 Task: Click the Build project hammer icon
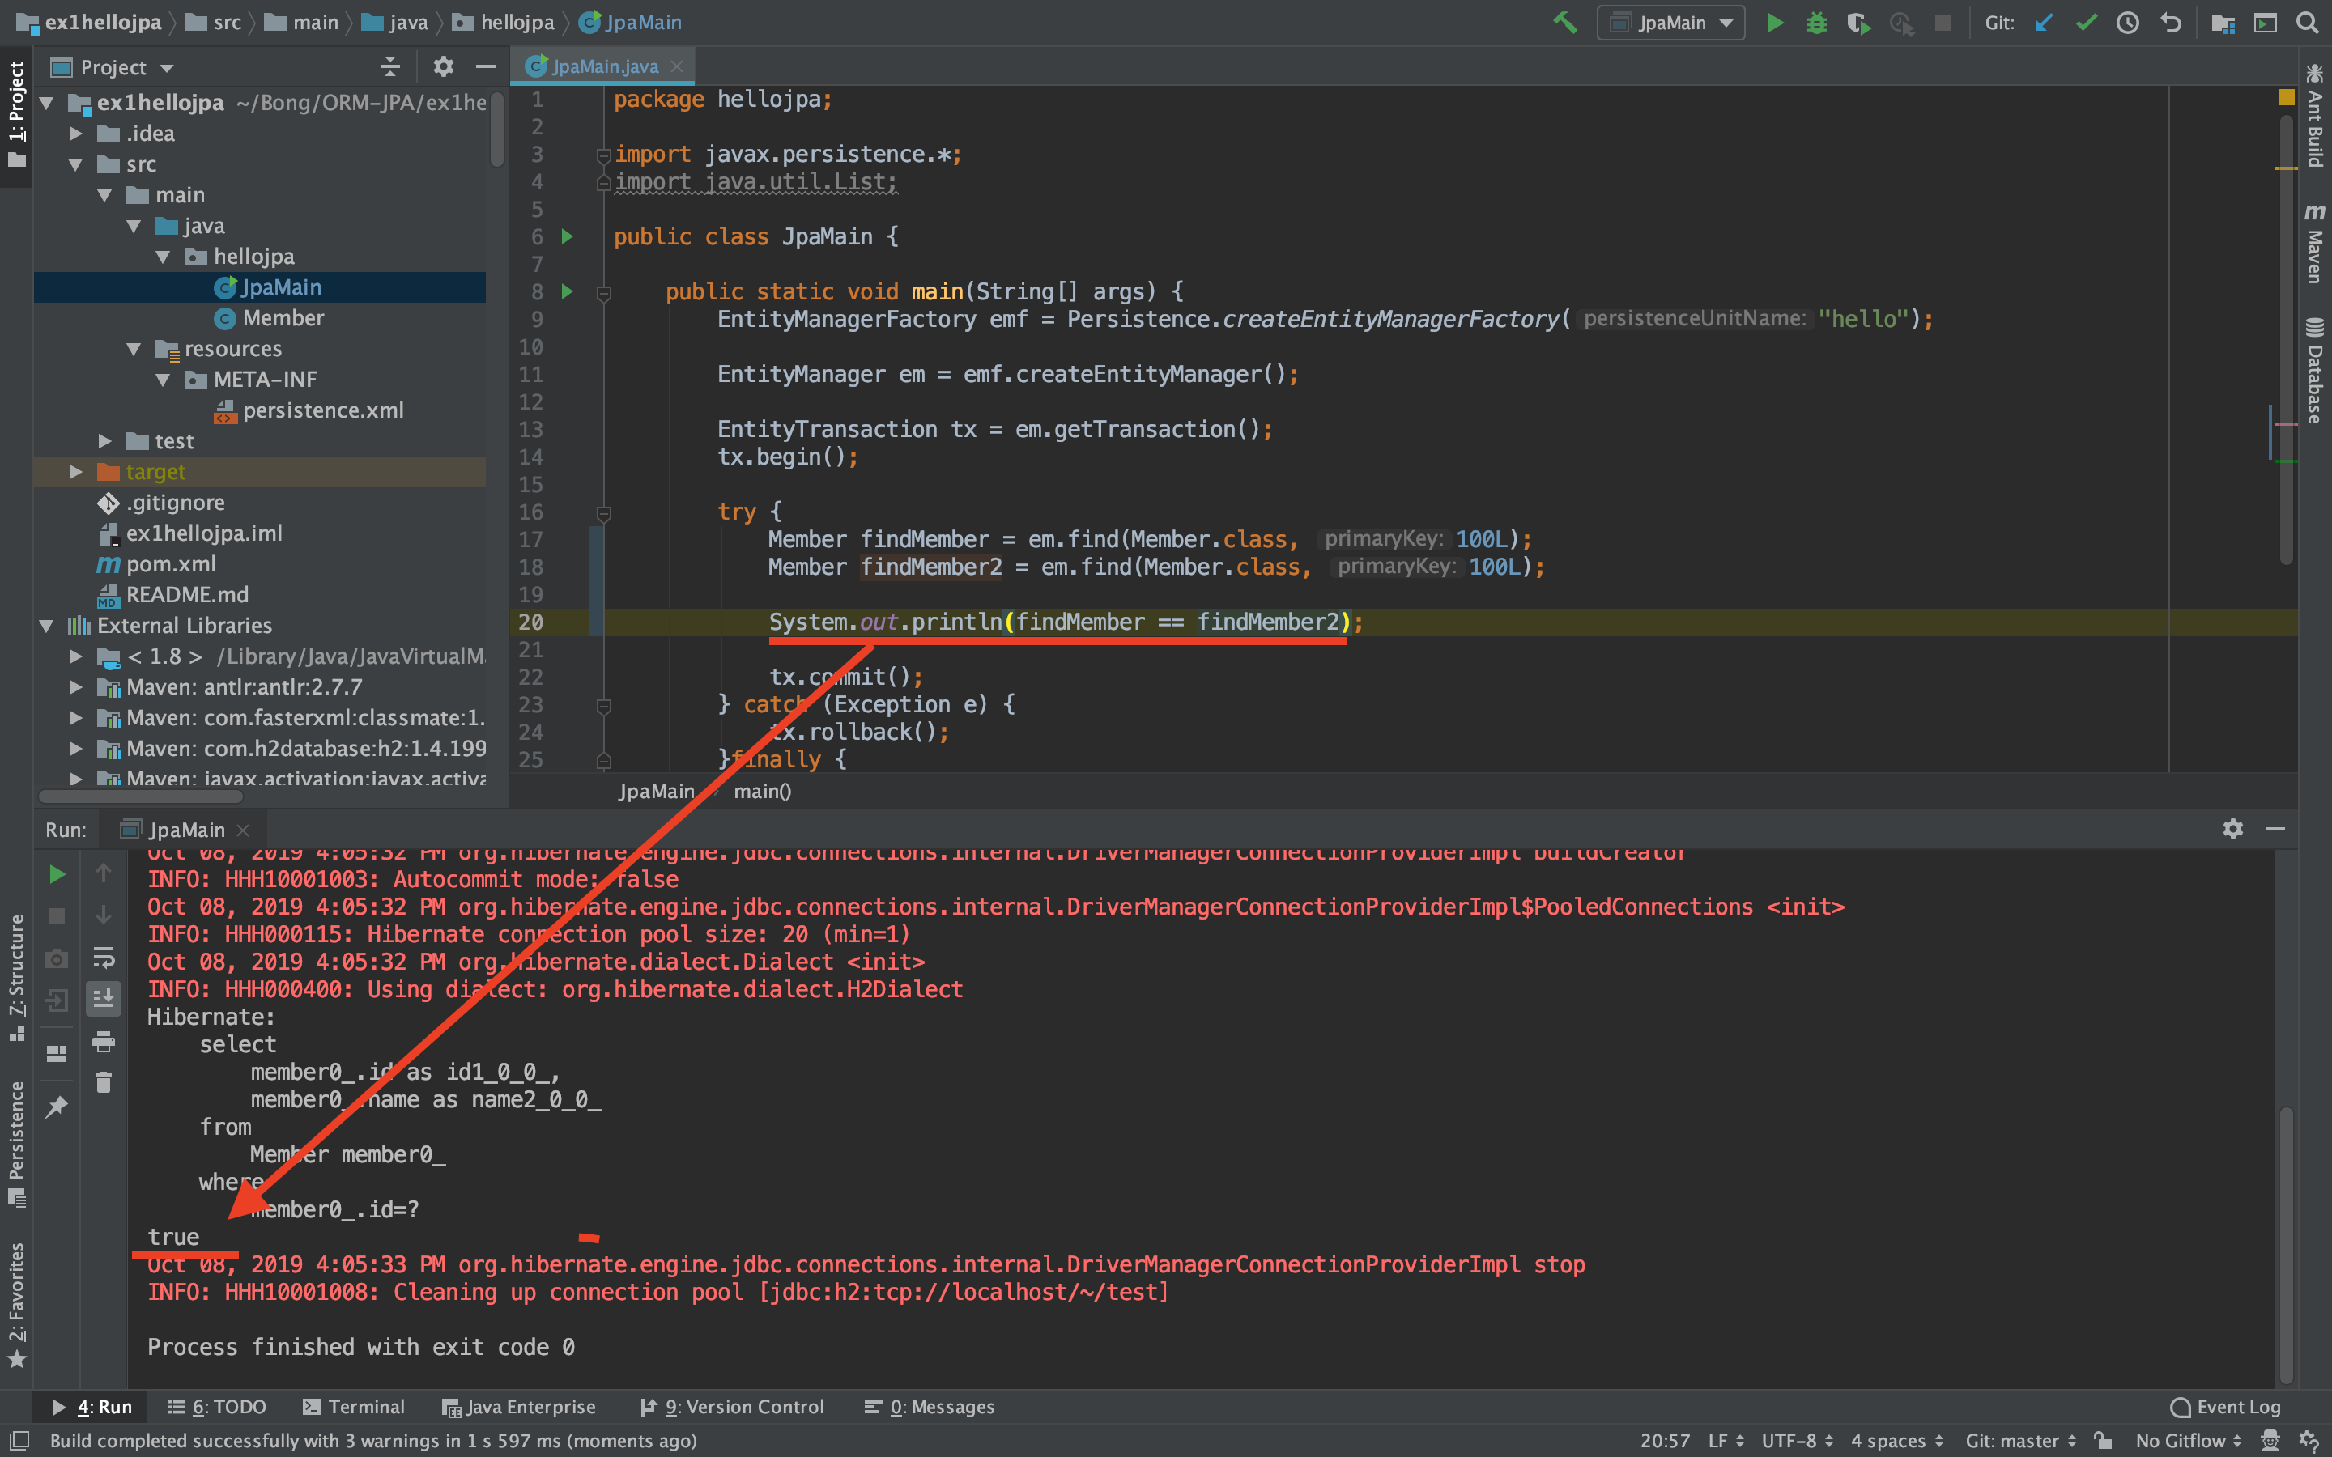click(x=1565, y=22)
